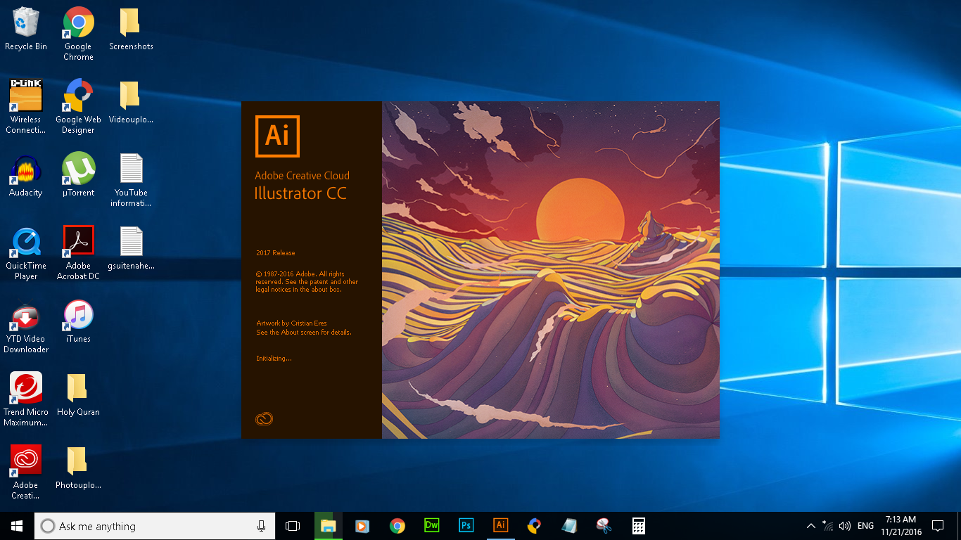The width and height of the screenshot is (961, 540).
Task: Click the copyright notice on splash
Action: click(x=307, y=282)
